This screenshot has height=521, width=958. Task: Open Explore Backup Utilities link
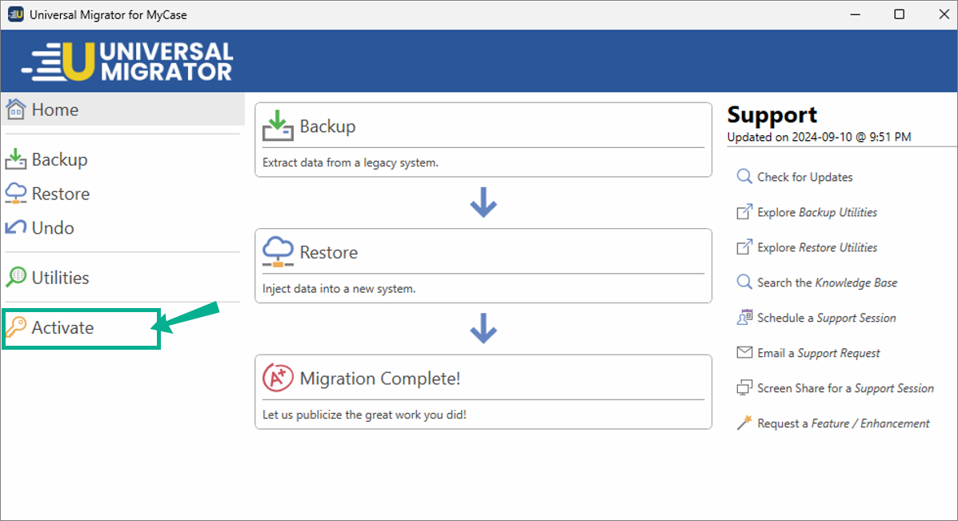pyautogui.click(x=817, y=213)
